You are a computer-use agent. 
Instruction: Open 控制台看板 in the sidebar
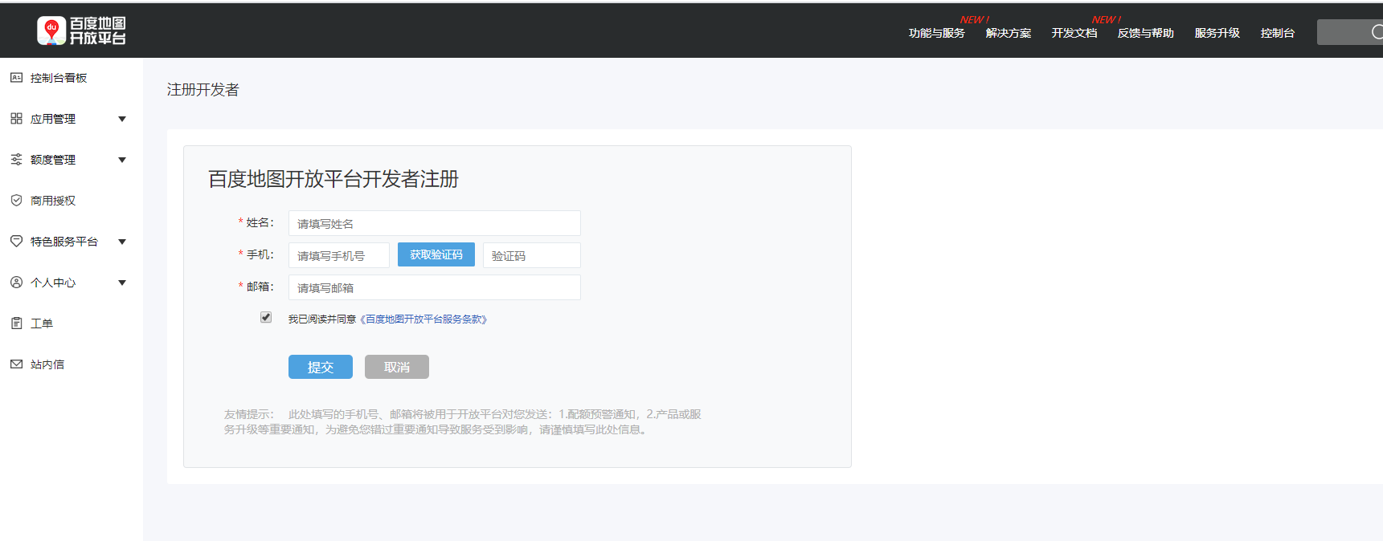pyautogui.click(x=59, y=78)
